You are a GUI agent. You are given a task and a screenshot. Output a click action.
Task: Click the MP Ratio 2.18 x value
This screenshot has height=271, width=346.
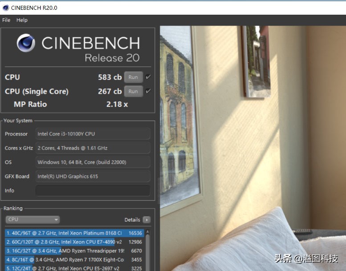click(x=117, y=104)
